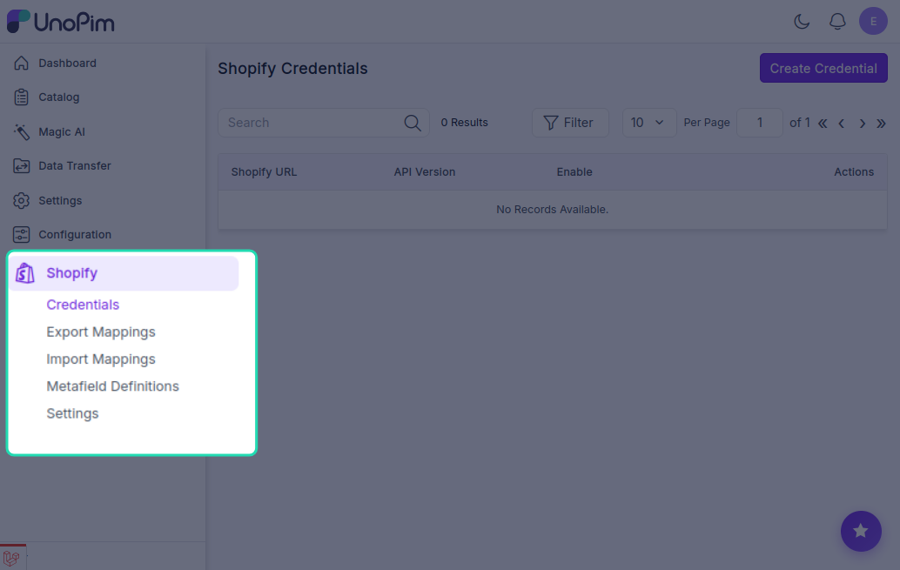Click the search magnifier icon
The width and height of the screenshot is (900, 570).
point(412,123)
